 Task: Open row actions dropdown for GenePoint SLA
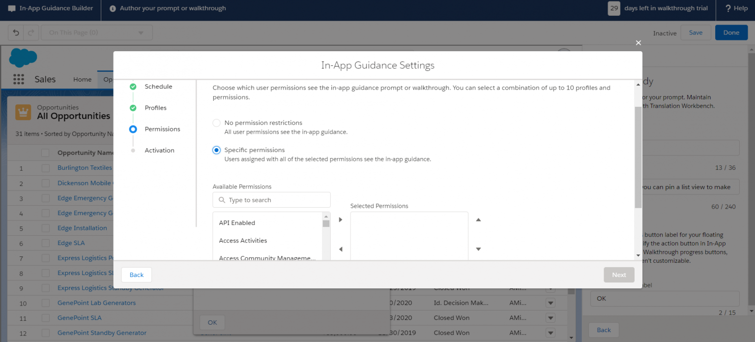coord(551,318)
